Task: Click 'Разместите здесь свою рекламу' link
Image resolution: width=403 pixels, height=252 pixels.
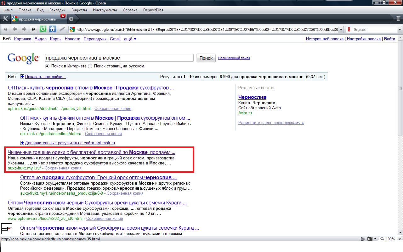Action: click(271, 123)
